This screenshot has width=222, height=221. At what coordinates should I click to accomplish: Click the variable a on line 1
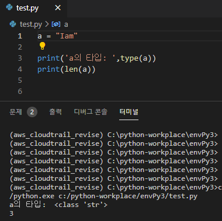click(40, 36)
